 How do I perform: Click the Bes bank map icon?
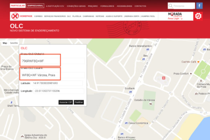143,59
